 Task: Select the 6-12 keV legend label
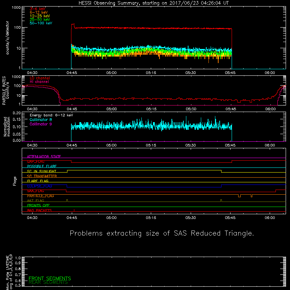39,12
